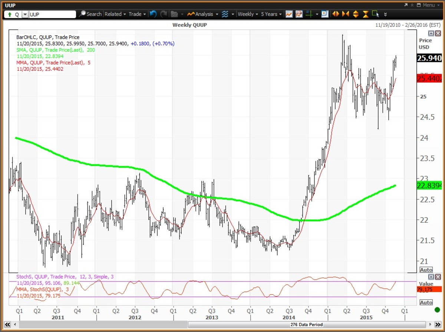Open the Trade menu

point(137,14)
